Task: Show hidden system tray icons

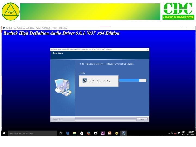Action: coord(169,133)
